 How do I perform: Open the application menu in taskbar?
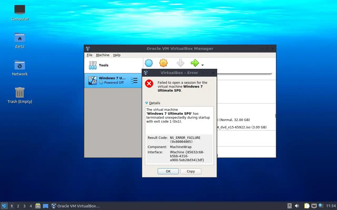coord(4,206)
